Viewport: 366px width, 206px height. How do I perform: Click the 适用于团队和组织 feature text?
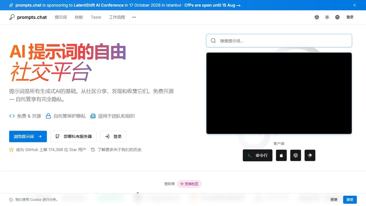[116, 116]
